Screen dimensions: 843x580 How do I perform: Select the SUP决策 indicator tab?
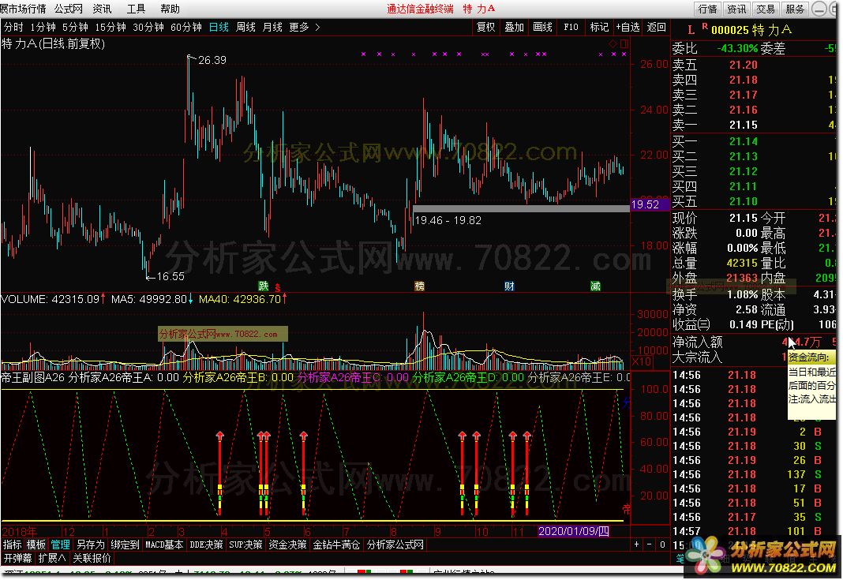point(245,544)
